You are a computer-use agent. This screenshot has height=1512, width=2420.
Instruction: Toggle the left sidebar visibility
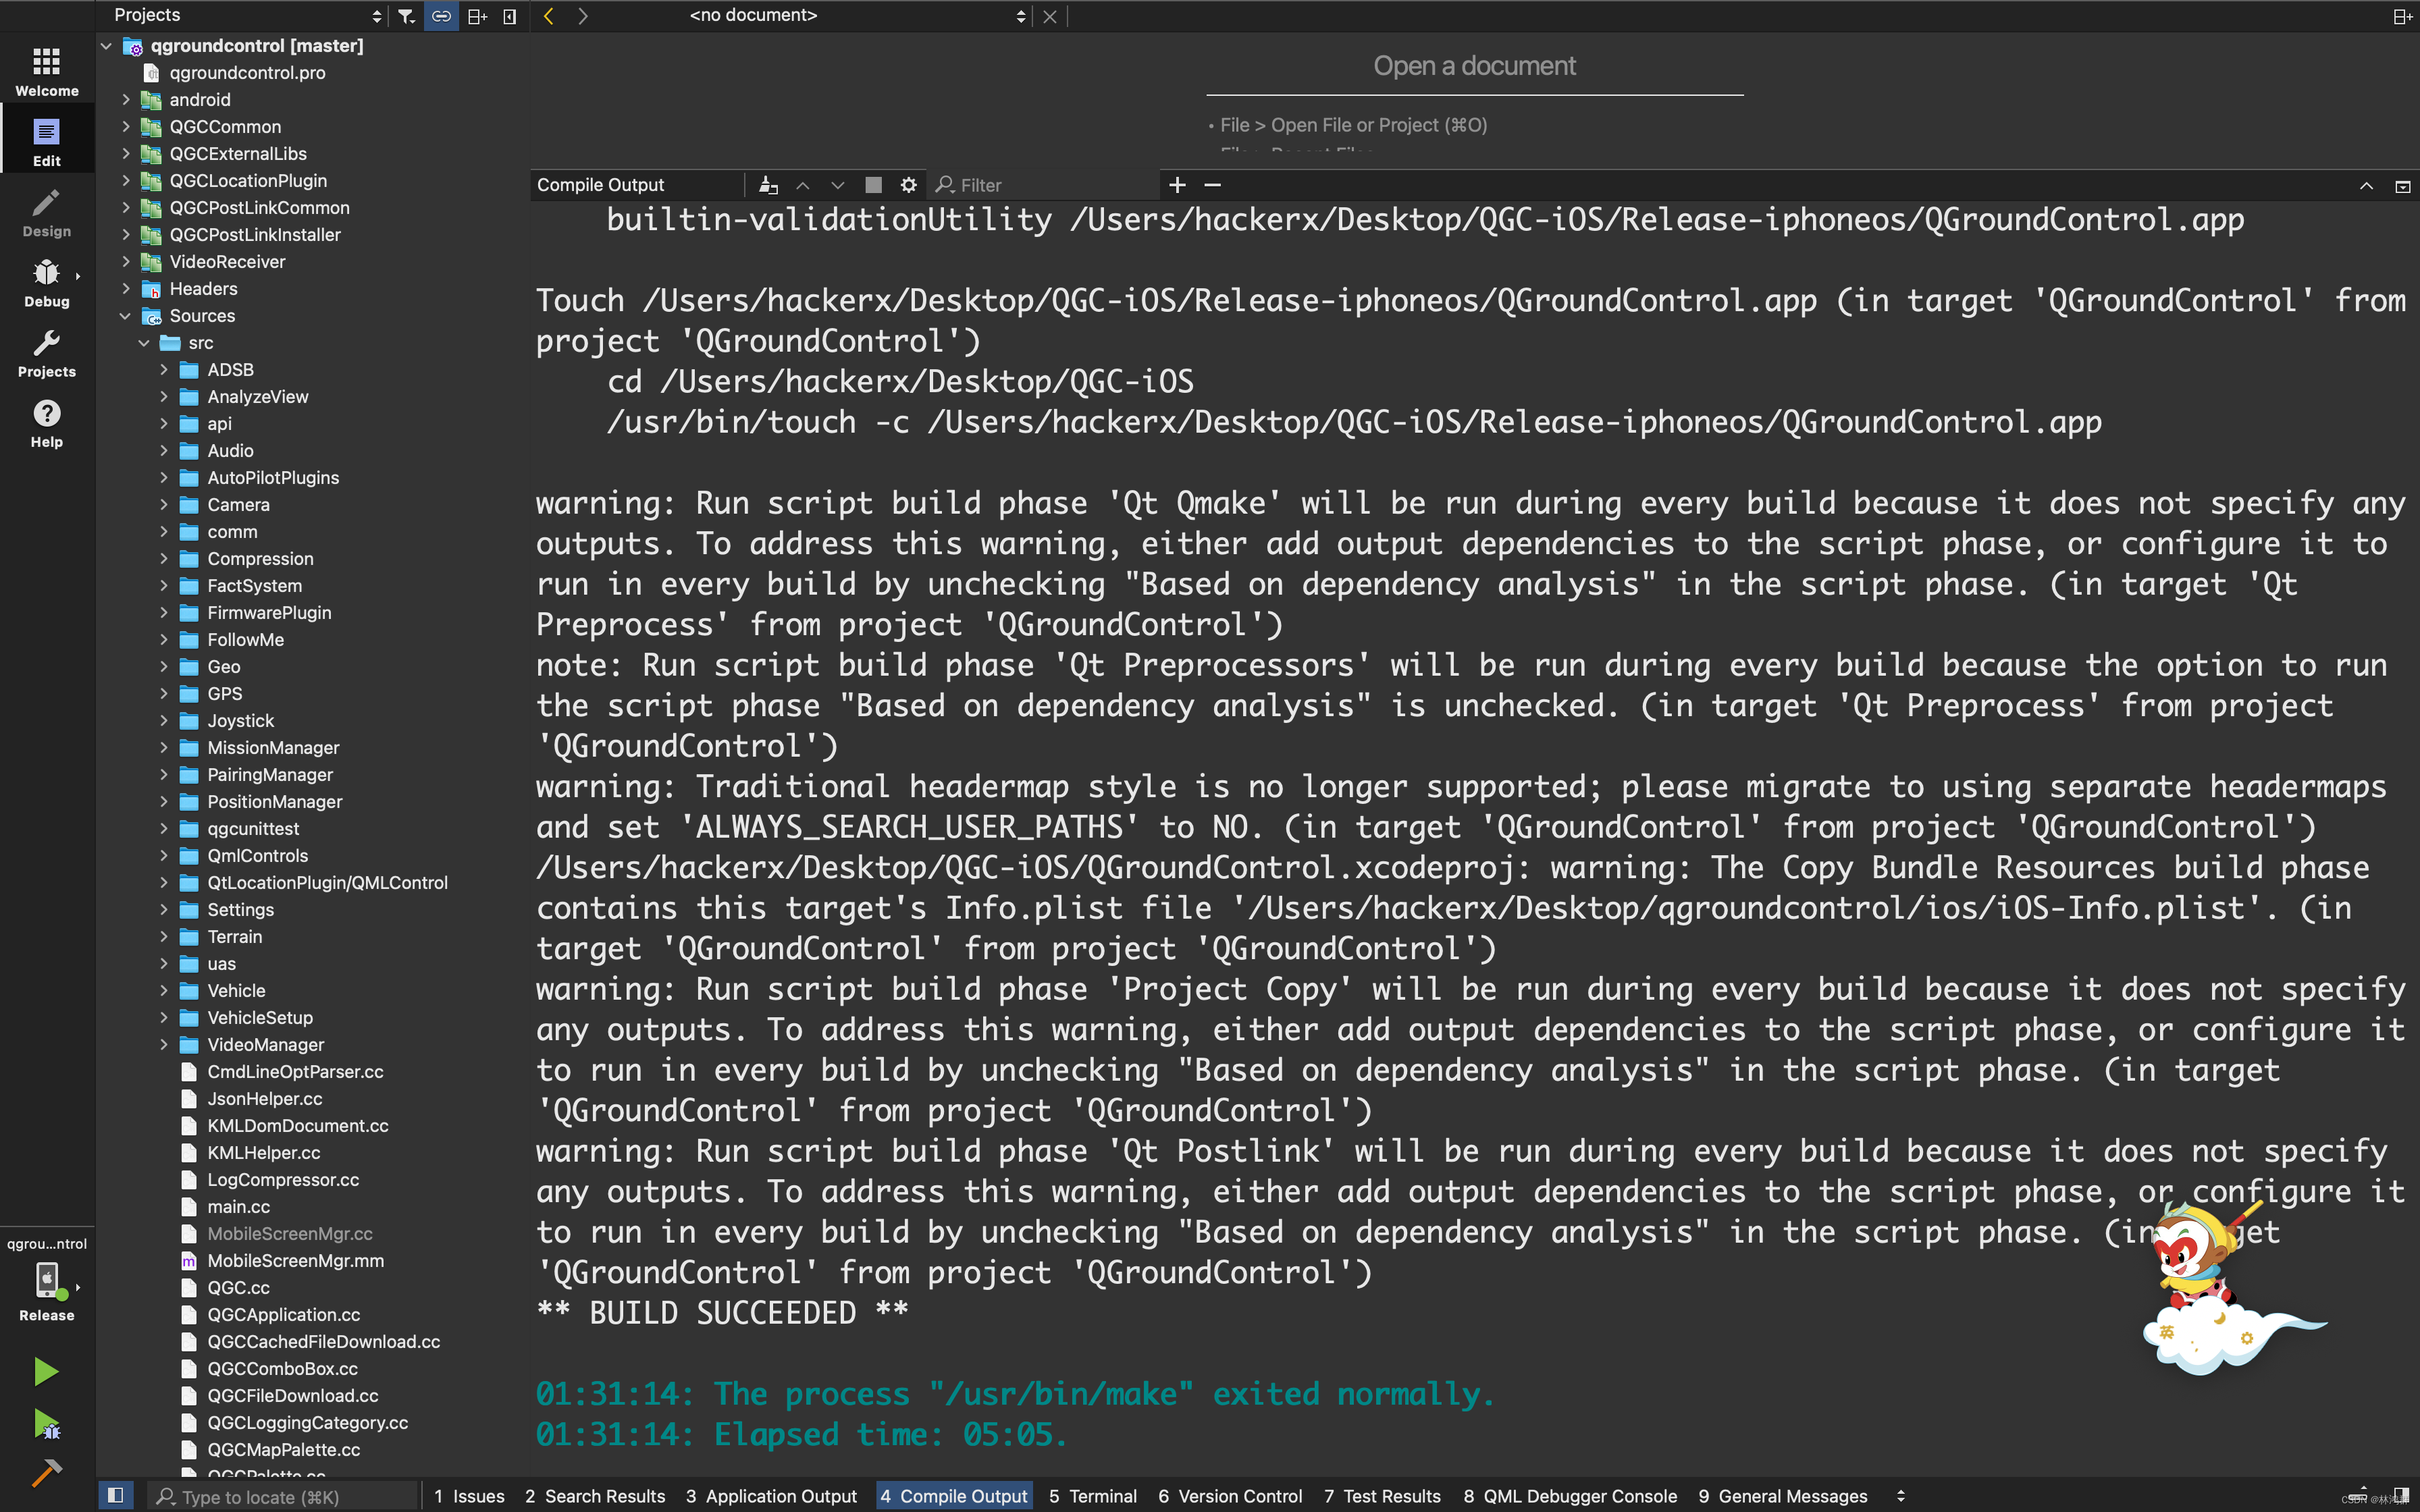[115, 1495]
